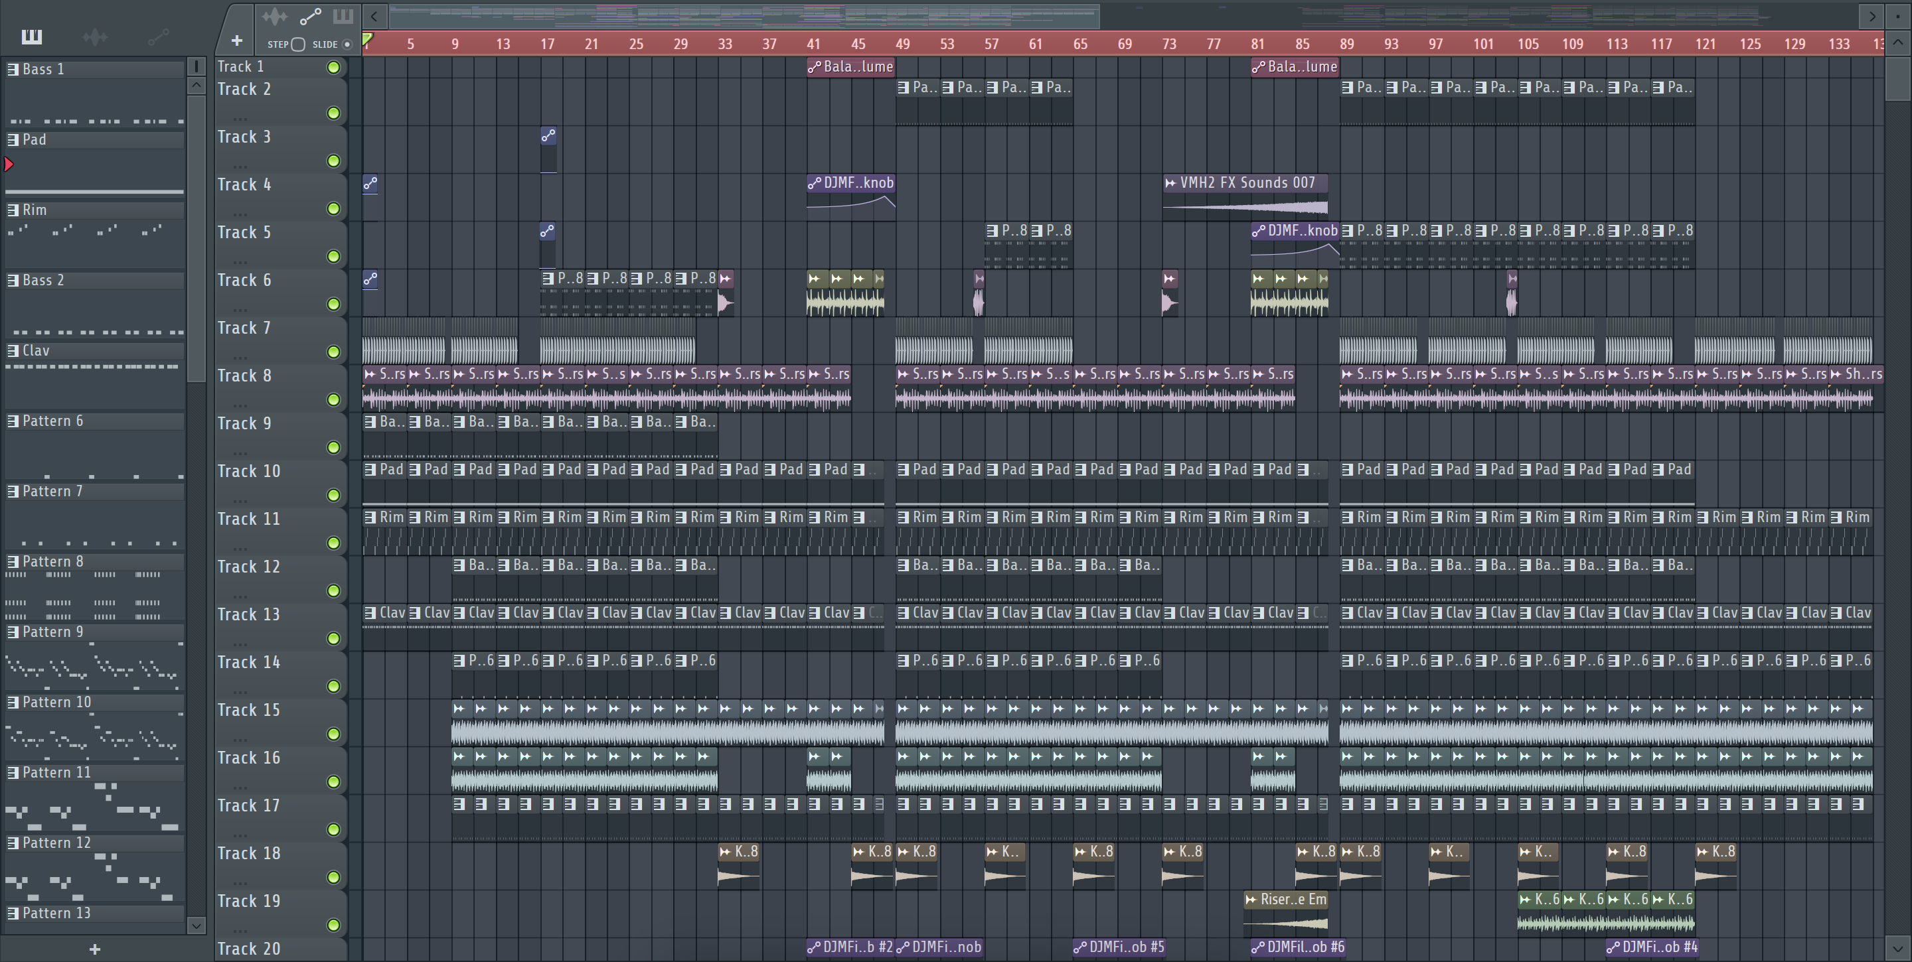Select the Track 2 header label
1912x962 pixels.
click(x=244, y=90)
